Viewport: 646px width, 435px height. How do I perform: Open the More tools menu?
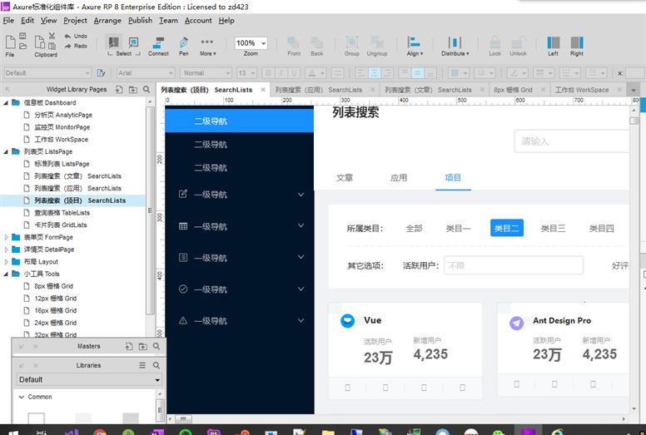(207, 46)
